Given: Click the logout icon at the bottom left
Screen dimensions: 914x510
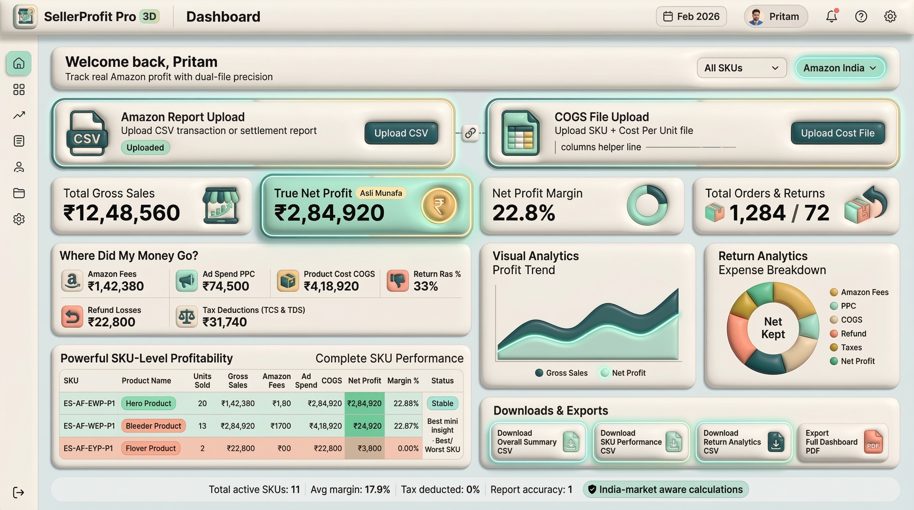Looking at the screenshot, I should point(19,492).
